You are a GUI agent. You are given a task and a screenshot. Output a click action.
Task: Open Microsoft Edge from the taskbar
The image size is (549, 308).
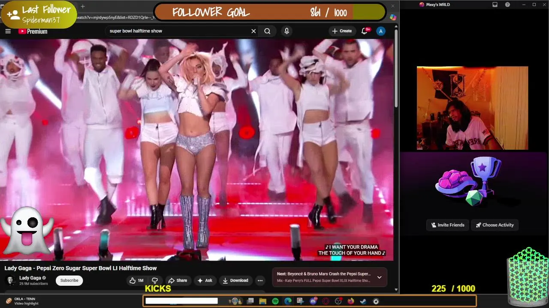click(288, 301)
